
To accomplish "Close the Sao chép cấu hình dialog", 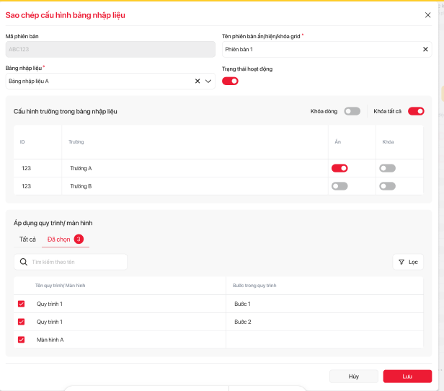I will pyautogui.click(x=428, y=14).
